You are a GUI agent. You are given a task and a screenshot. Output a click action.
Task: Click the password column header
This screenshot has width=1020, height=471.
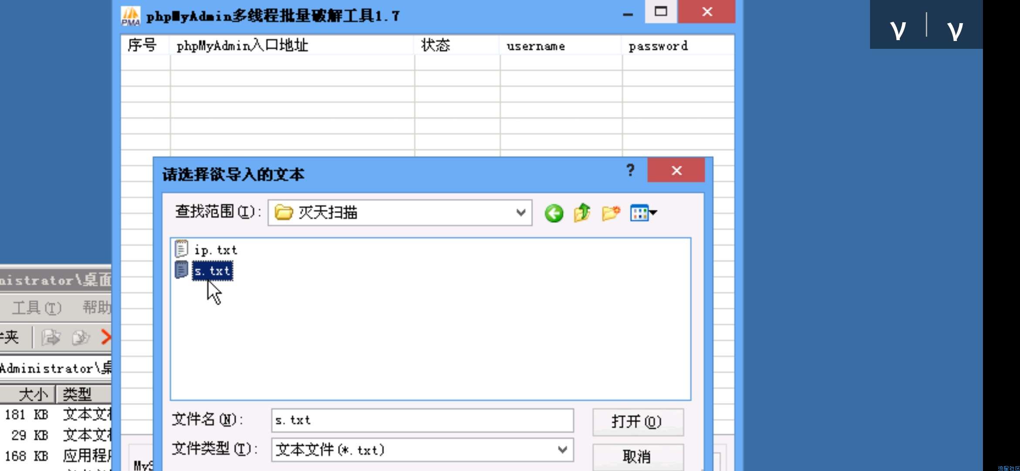pyautogui.click(x=678, y=45)
